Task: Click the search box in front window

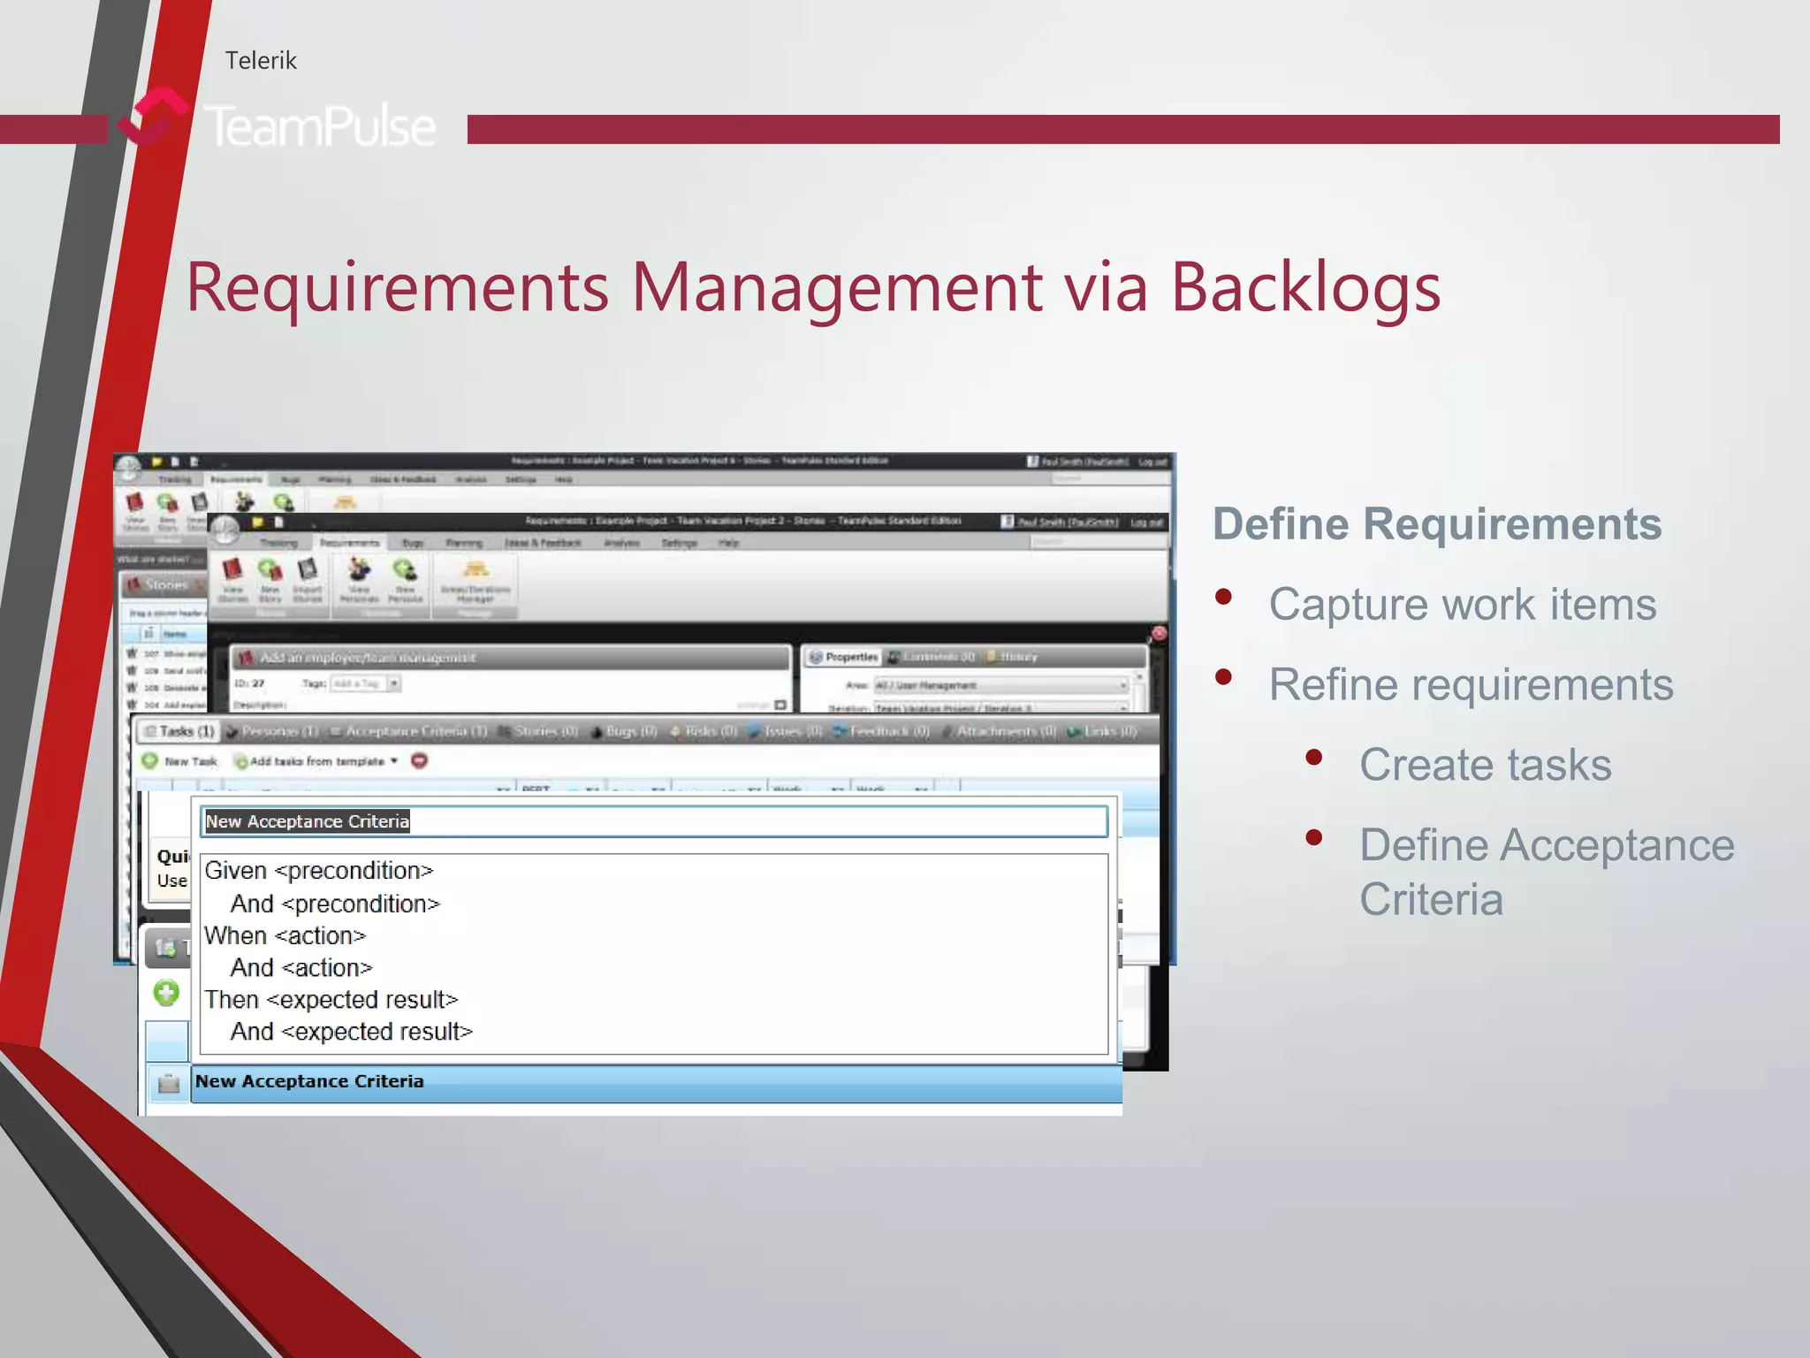Action: [x=1099, y=541]
